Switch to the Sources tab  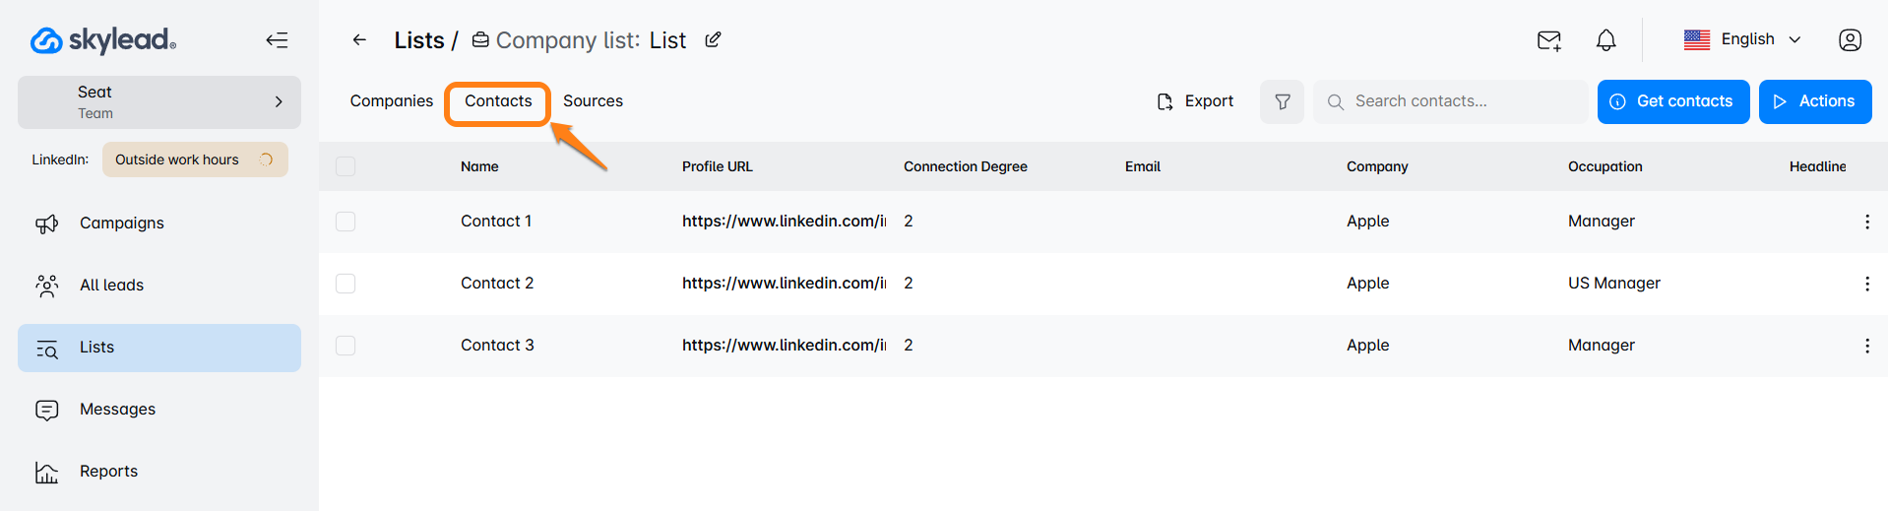point(593,101)
